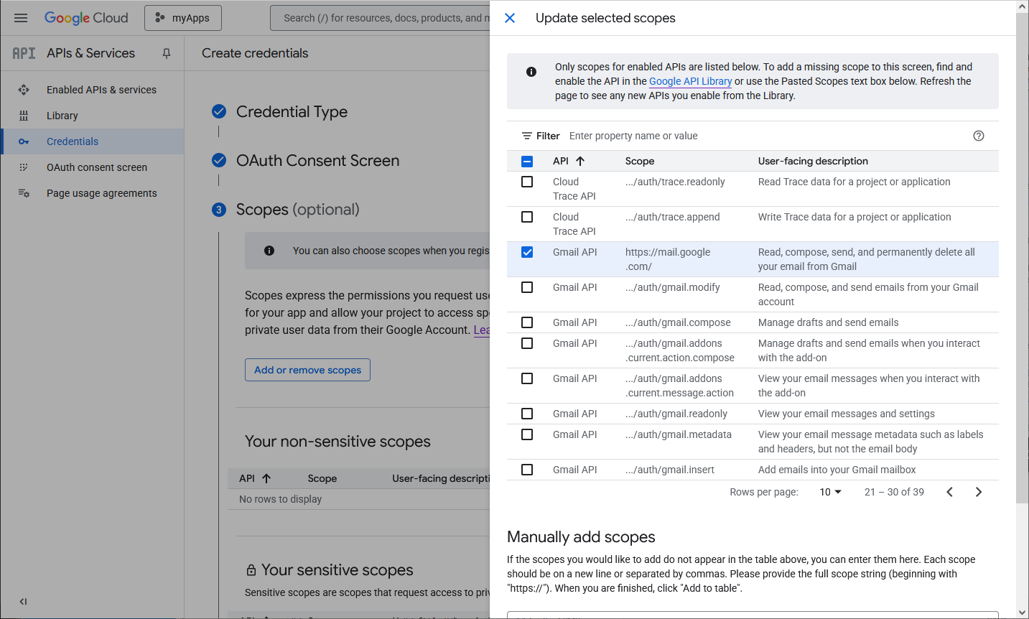Screen dimensions: 1029x619
Task: Open the rows per page dropdown
Action: 830,492
